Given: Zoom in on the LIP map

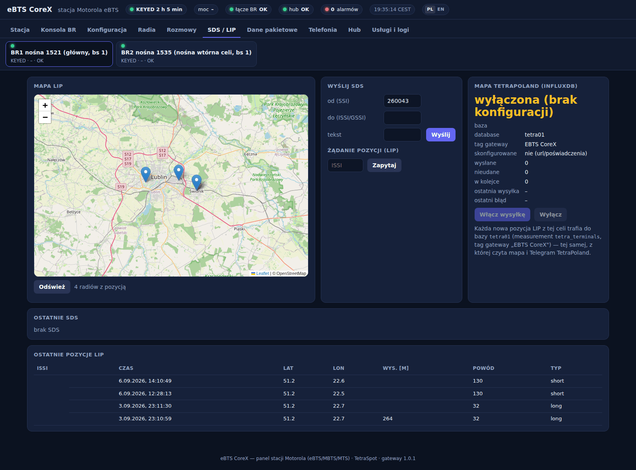Looking at the screenshot, I should click(x=45, y=105).
